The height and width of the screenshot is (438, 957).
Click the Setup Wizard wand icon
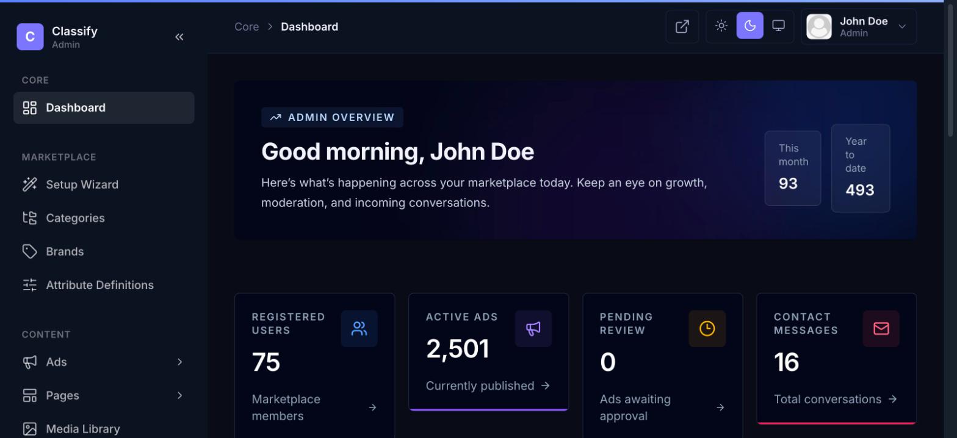pyautogui.click(x=30, y=184)
